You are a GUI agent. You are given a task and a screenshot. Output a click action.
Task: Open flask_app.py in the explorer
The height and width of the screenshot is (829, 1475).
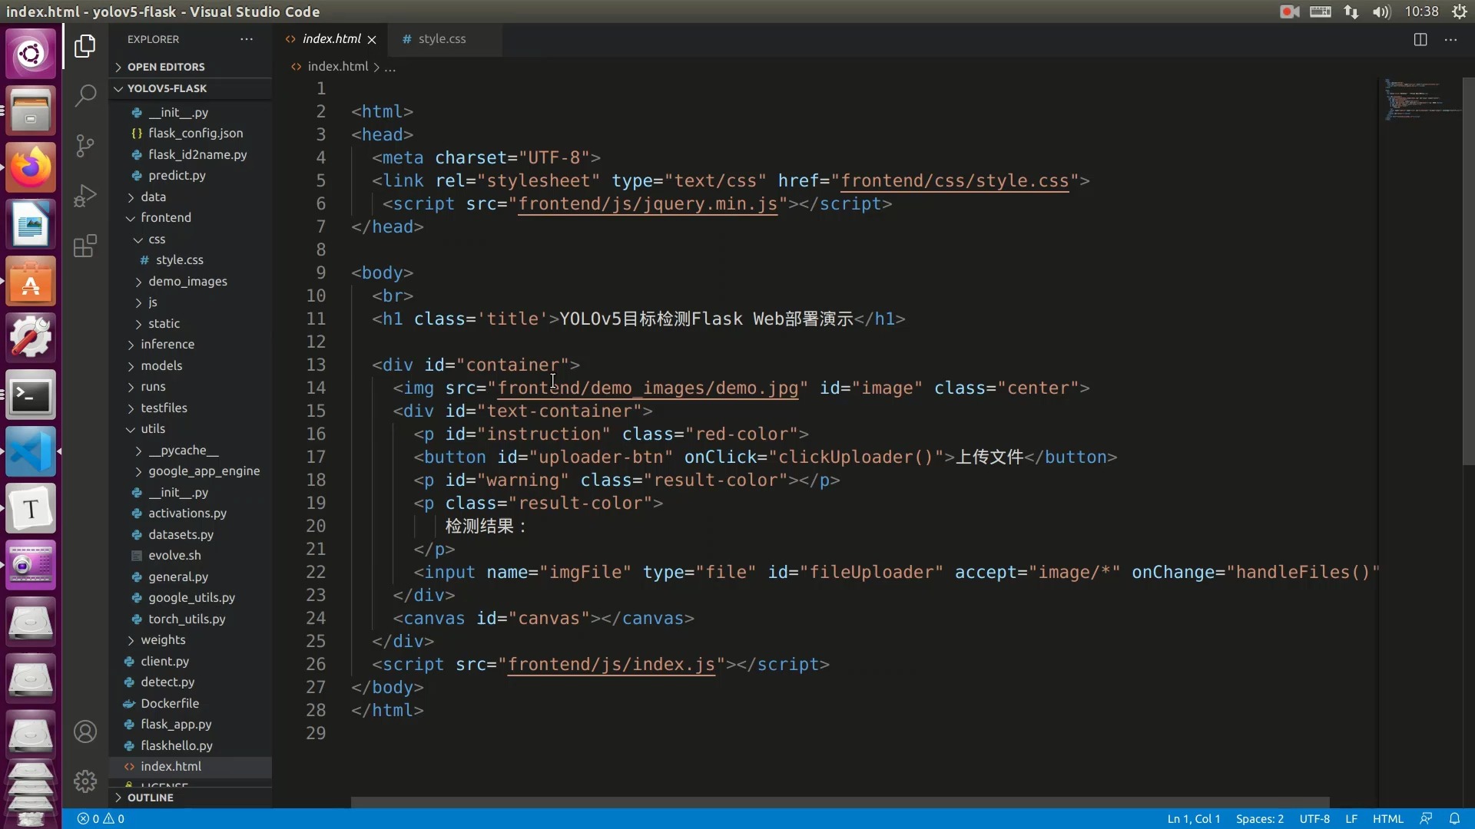175,724
